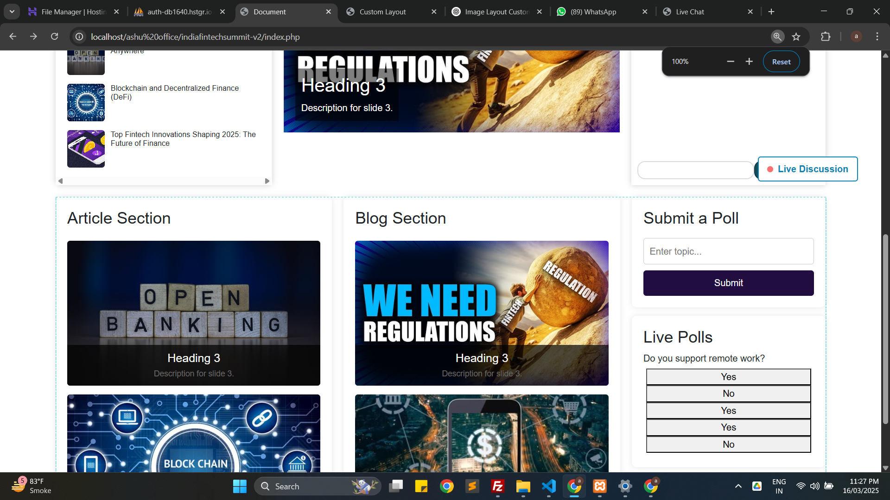Open Wi-Fi network settings in tray
The image size is (890, 500).
pyautogui.click(x=801, y=486)
